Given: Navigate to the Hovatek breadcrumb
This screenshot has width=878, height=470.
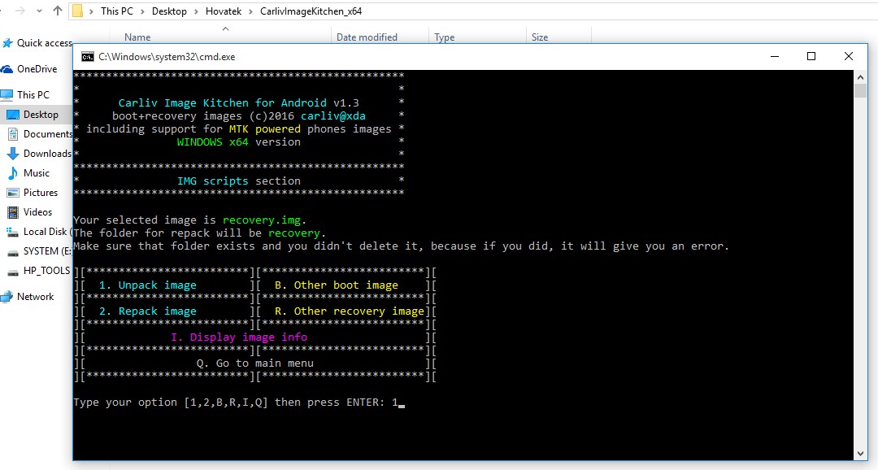Looking at the screenshot, I should (x=224, y=11).
